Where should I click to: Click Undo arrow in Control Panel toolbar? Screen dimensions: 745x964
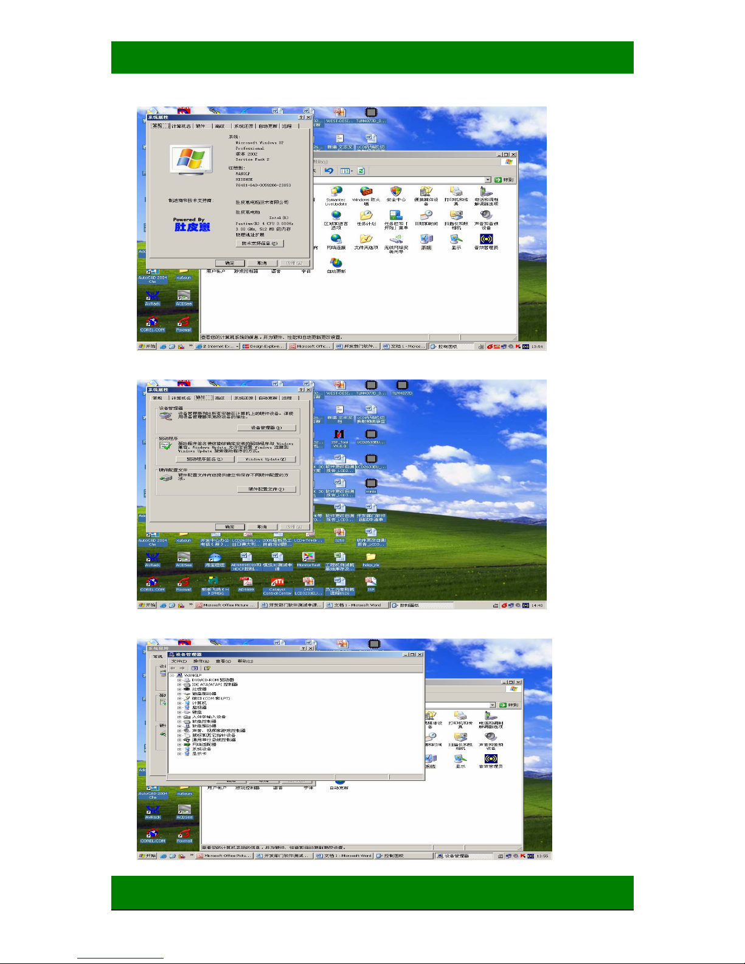click(329, 171)
